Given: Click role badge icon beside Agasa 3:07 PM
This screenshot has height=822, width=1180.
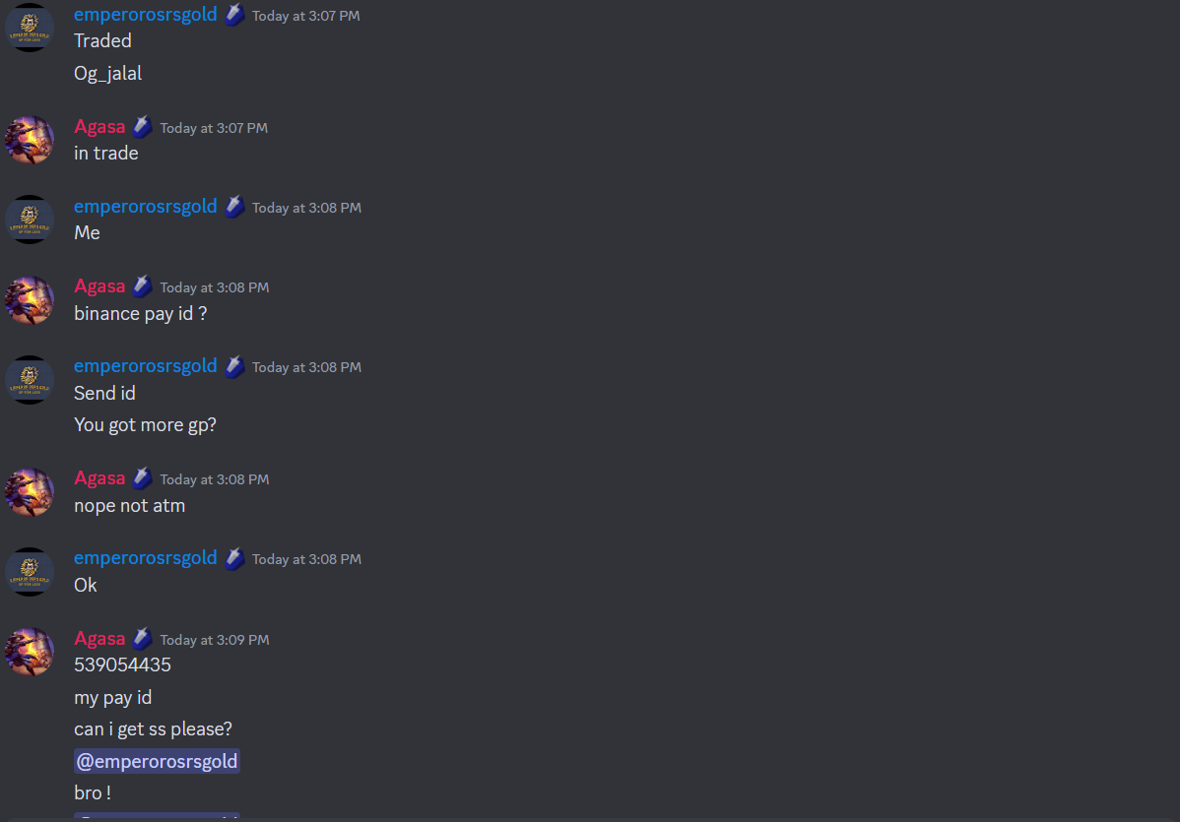Looking at the screenshot, I should [143, 127].
